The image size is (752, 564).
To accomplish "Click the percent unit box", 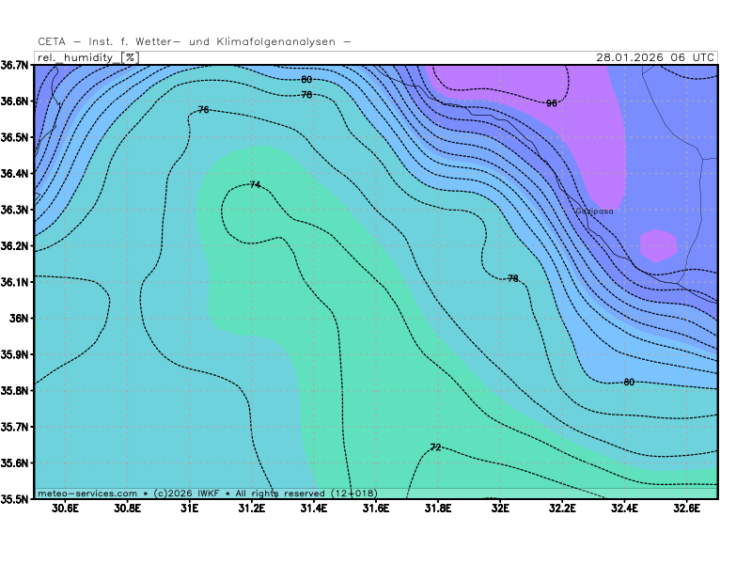I will pyautogui.click(x=130, y=57).
